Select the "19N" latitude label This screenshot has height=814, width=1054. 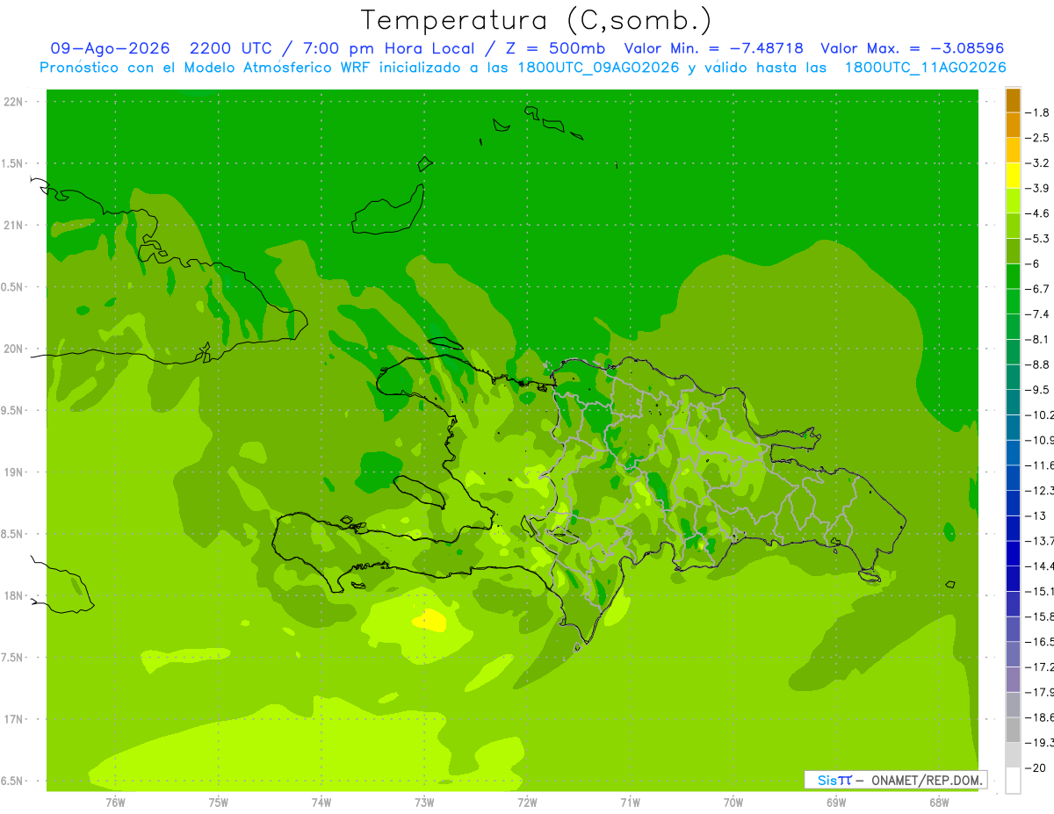(14, 472)
